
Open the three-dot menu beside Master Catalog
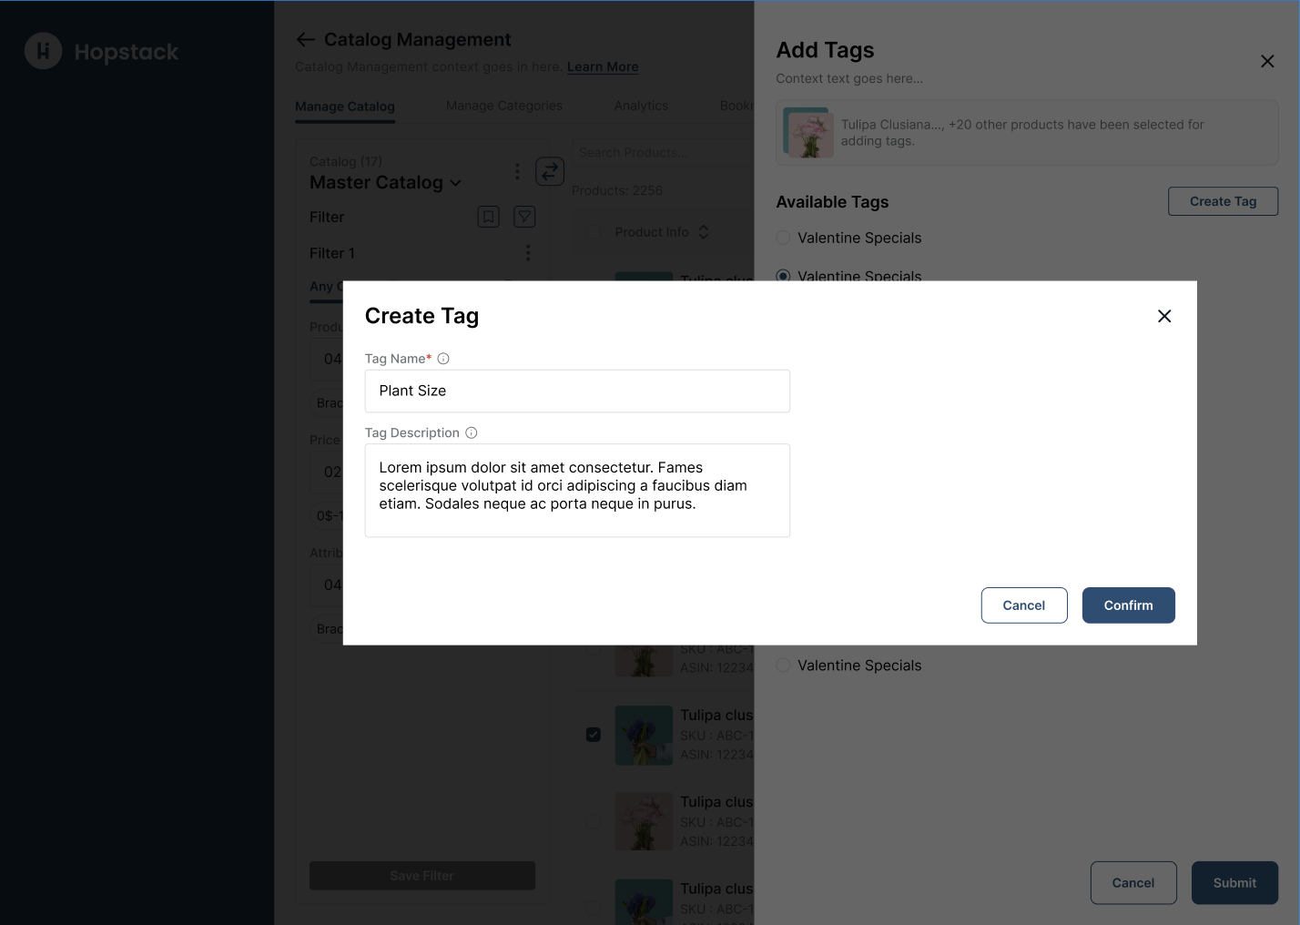[517, 171]
